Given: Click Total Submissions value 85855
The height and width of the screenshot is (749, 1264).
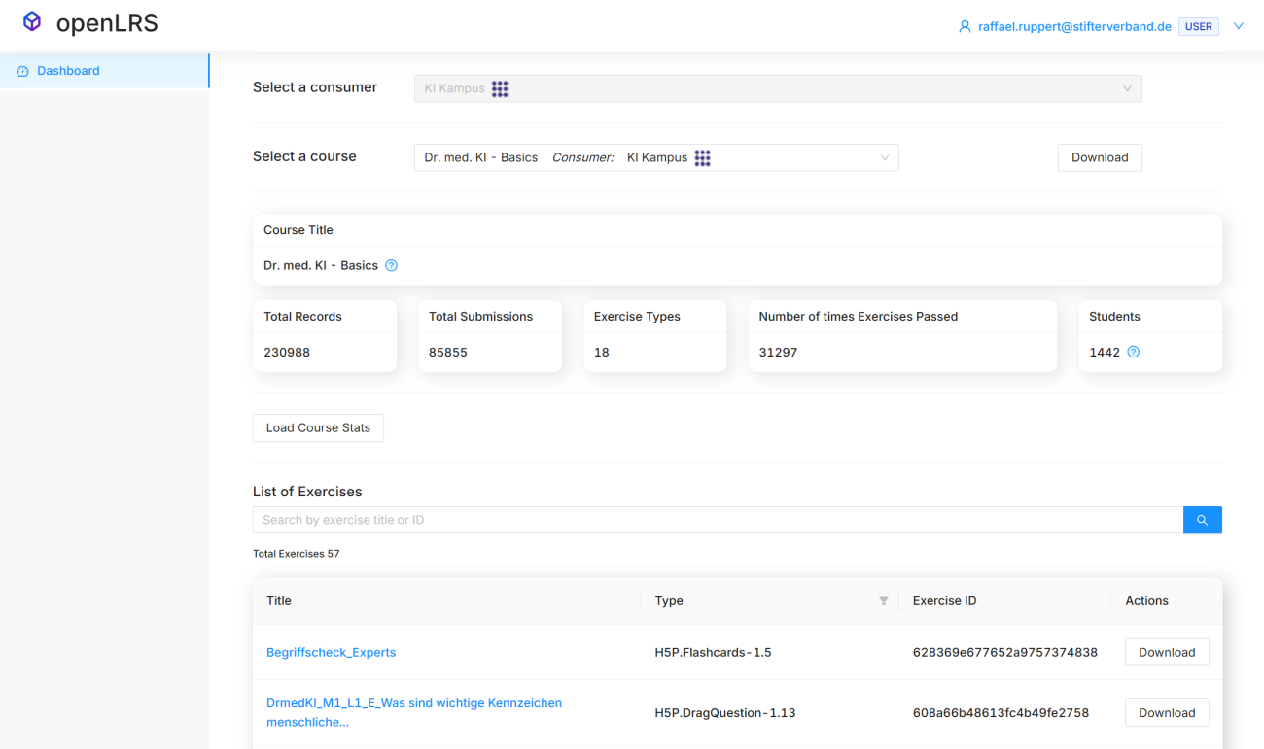Looking at the screenshot, I should (x=448, y=352).
